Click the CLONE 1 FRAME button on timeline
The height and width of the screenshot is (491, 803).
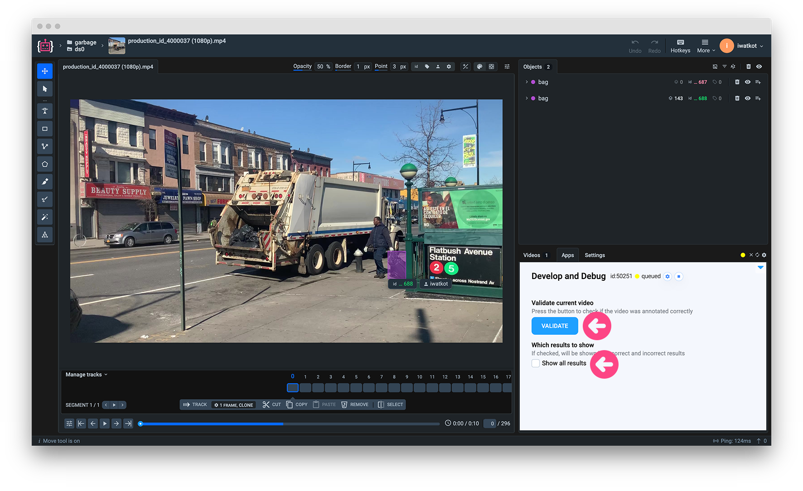pos(233,404)
